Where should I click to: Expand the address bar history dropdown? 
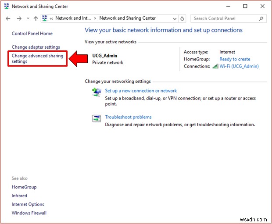tap(175, 18)
